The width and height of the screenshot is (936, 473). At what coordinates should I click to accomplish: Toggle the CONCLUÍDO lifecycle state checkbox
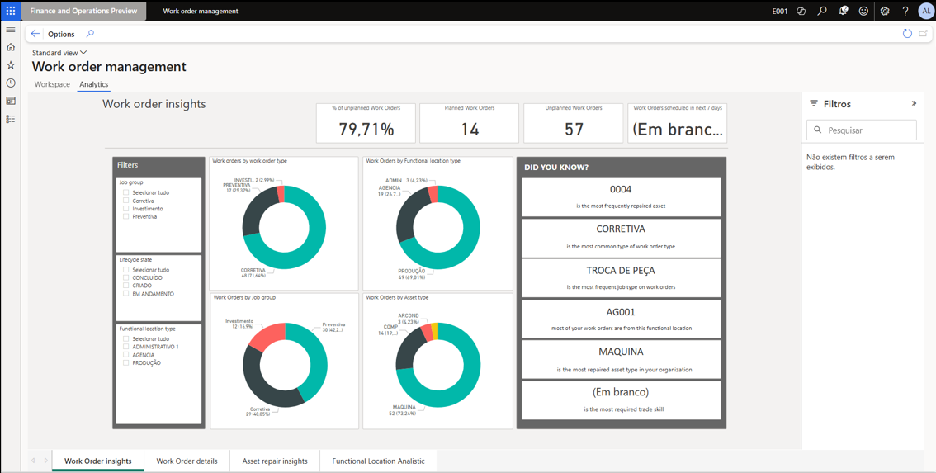(x=126, y=278)
